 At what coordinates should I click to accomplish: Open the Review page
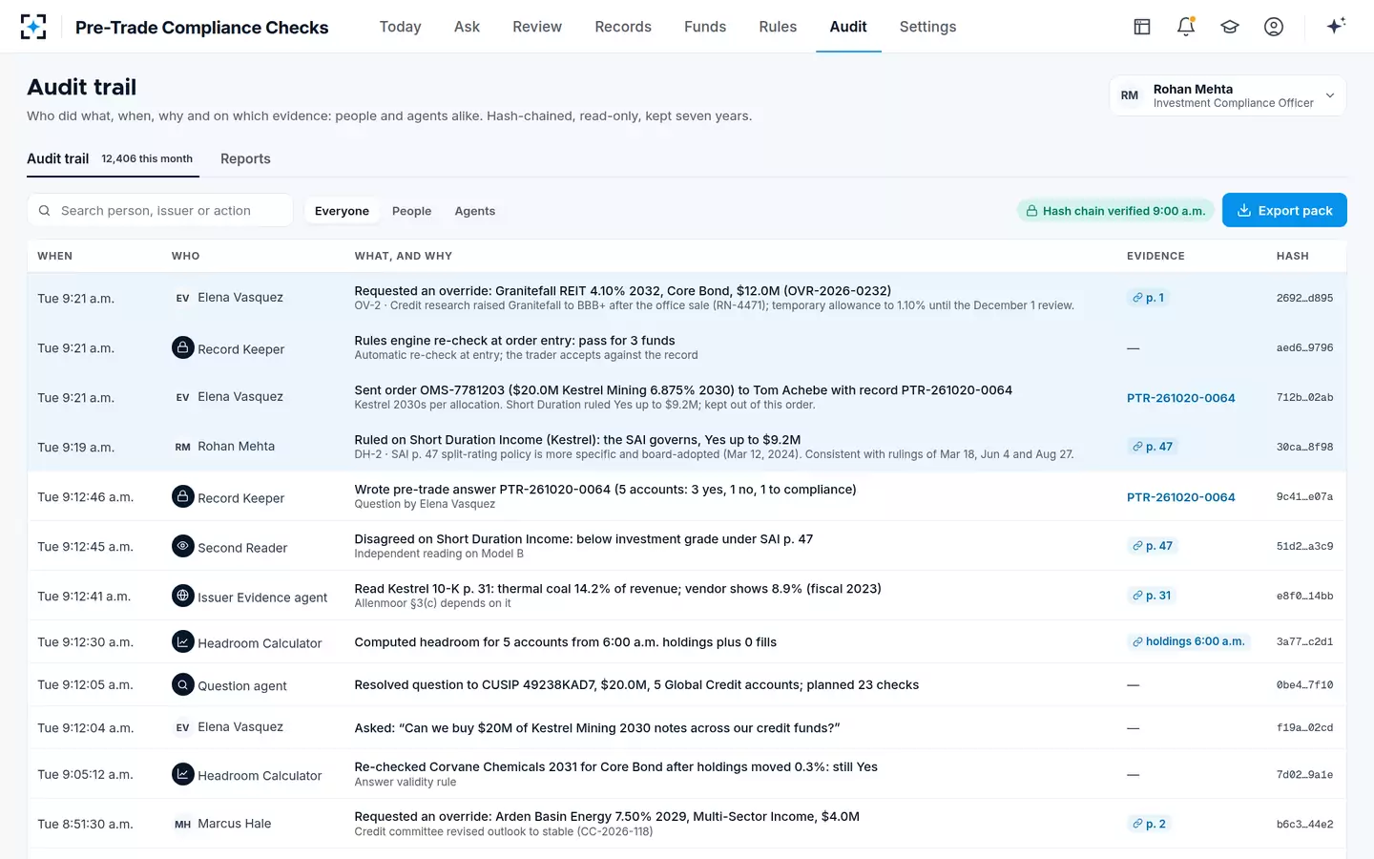(x=537, y=27)
